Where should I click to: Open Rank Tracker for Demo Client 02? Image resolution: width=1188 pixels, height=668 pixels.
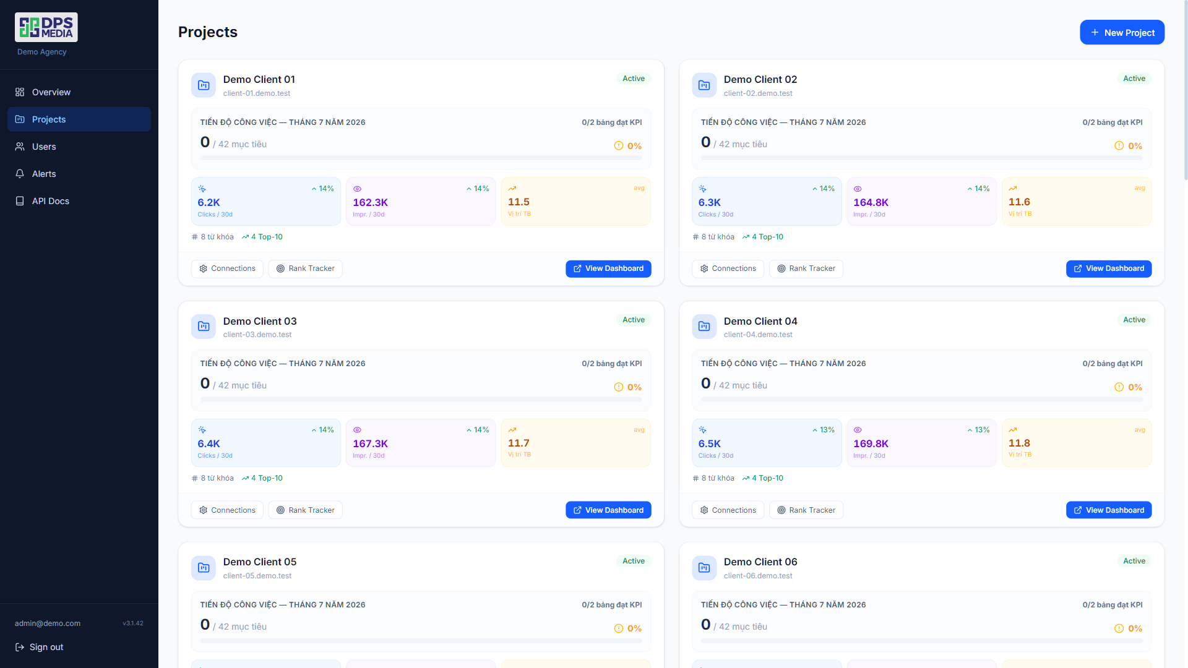point(806,268)
